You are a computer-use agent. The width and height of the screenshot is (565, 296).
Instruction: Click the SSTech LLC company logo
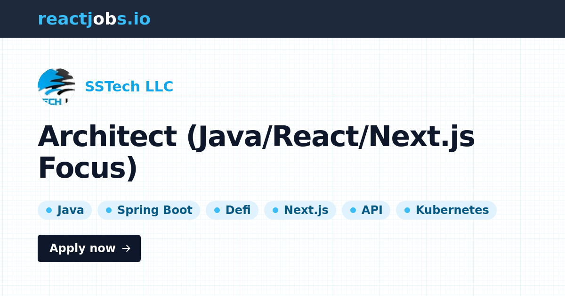click(x=56, y=87)
